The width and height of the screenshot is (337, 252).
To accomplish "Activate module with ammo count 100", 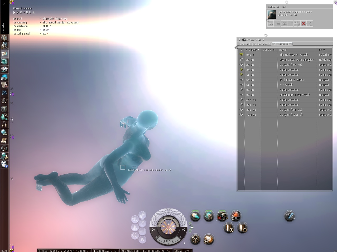I will click(222, 216).
